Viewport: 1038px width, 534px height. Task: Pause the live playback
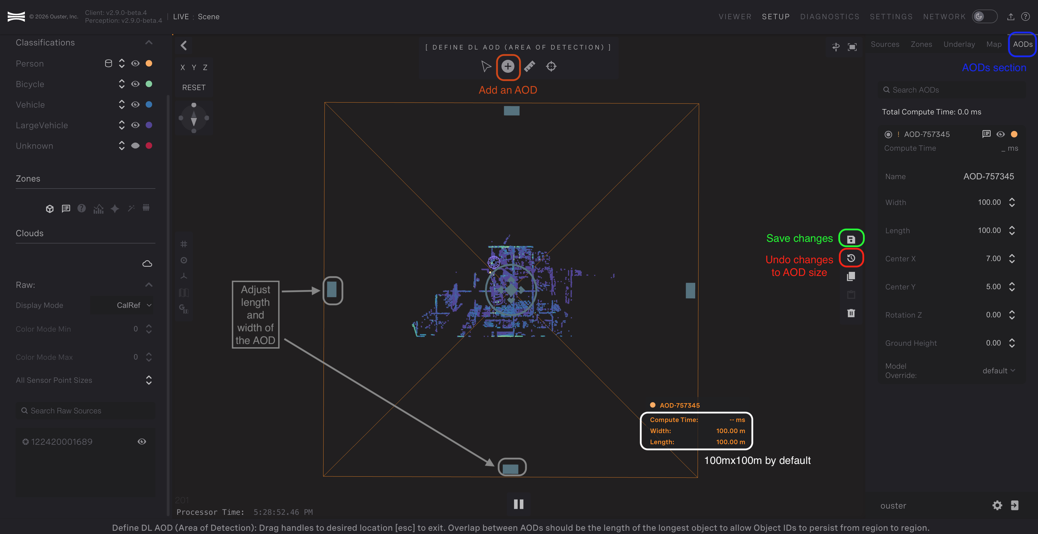[519, 504]
